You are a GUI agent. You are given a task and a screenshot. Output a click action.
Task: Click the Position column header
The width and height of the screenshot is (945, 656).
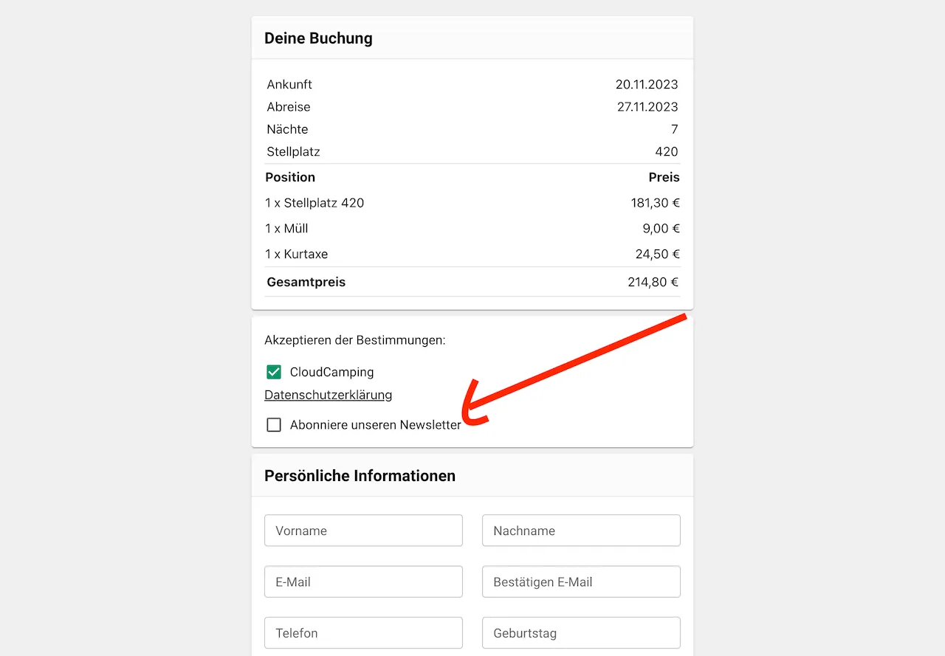tap(290, 177)
